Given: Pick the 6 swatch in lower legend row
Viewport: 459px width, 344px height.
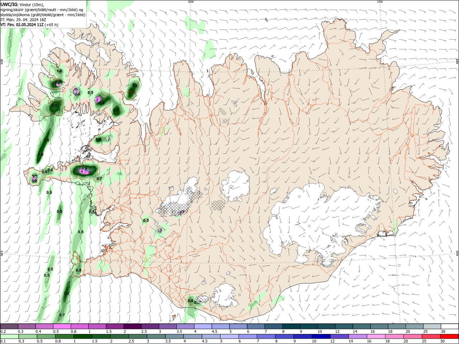Looking at the screenshot, I should click(247, 336).
